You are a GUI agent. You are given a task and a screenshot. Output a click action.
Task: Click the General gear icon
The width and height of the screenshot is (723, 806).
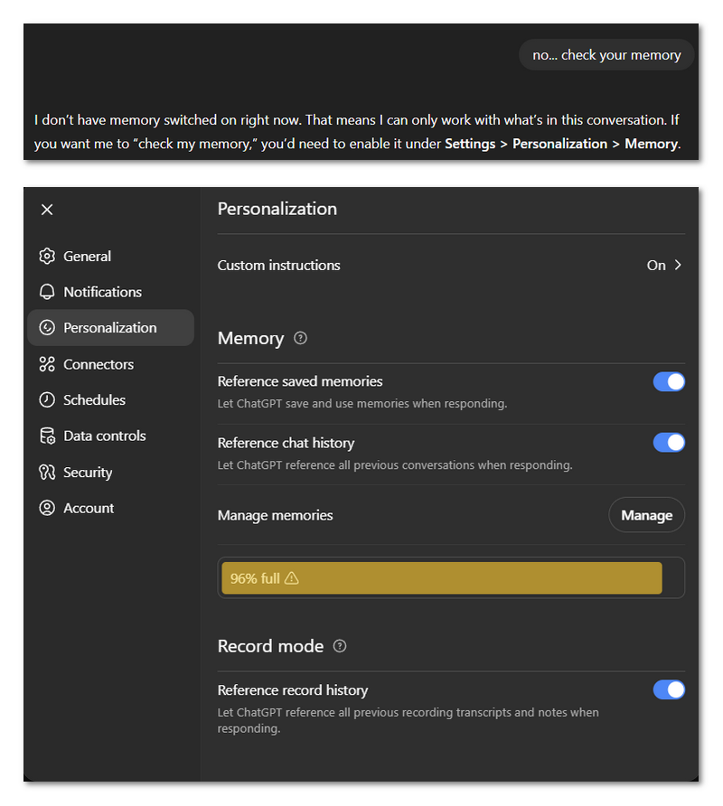47,256
